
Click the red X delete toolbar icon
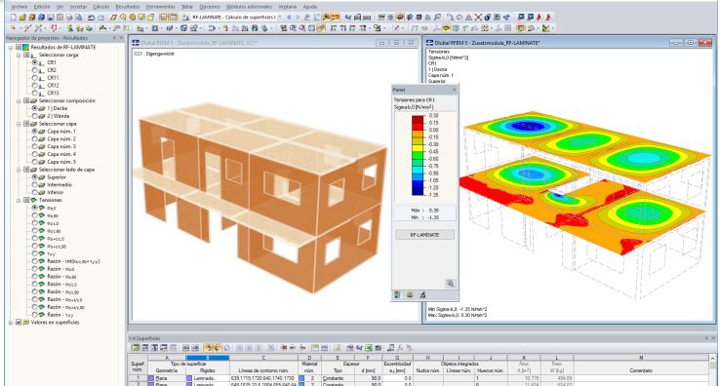pos(478,18)
